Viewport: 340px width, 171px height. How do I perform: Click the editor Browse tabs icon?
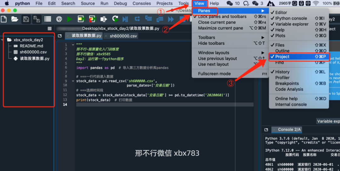coord(60,36)
